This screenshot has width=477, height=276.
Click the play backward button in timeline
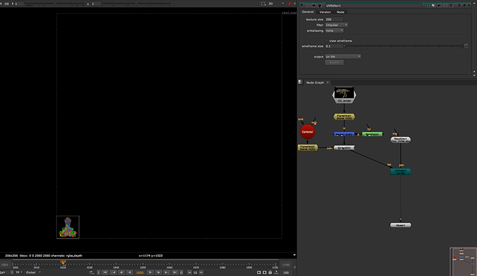coord(129,272)
